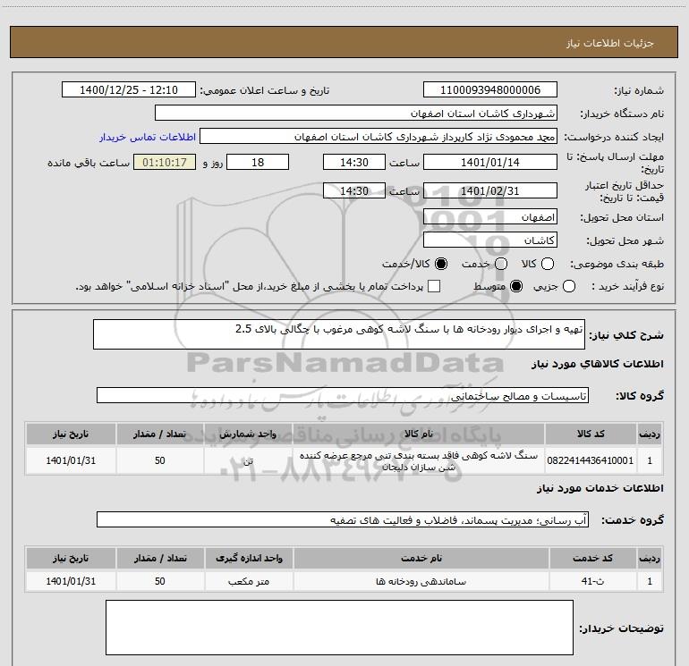This screenshot has width=689, height=666.
Task: Click the response deadline time field 14:30
Action: point(354,162)
